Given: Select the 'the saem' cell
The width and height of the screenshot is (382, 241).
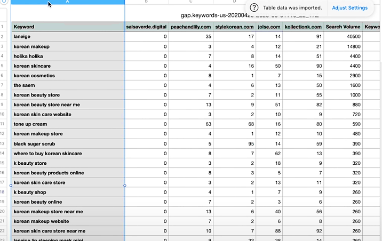Looking at the screenshot, I should 68,85.
